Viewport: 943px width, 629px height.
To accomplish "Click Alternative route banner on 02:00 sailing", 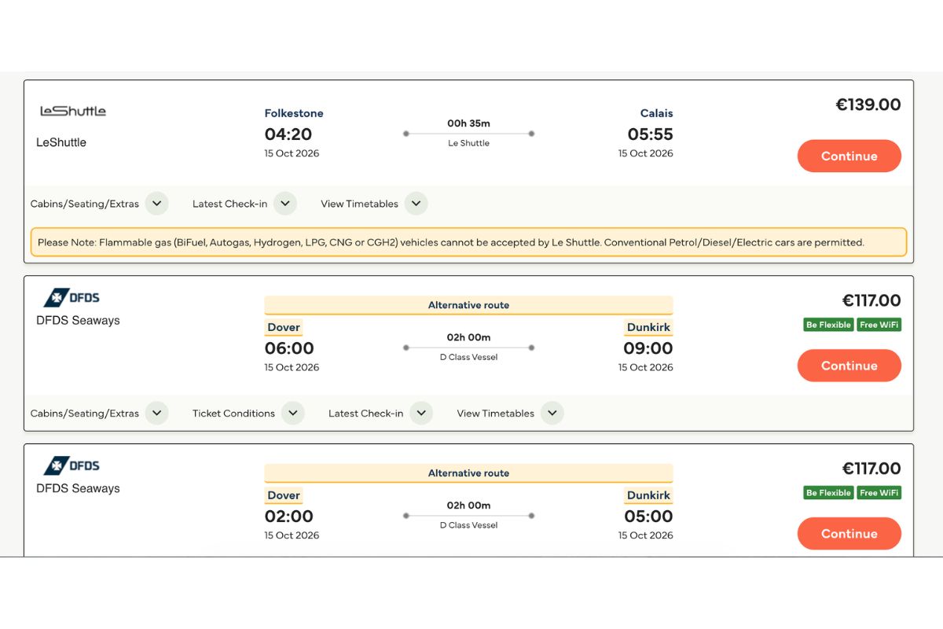I will (468, 473).
